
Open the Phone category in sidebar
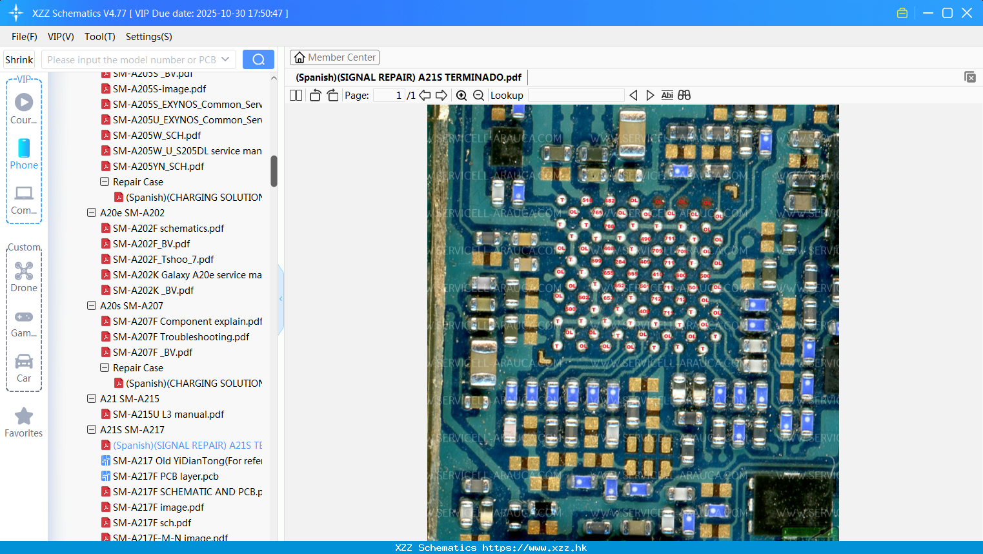point(24,154)
